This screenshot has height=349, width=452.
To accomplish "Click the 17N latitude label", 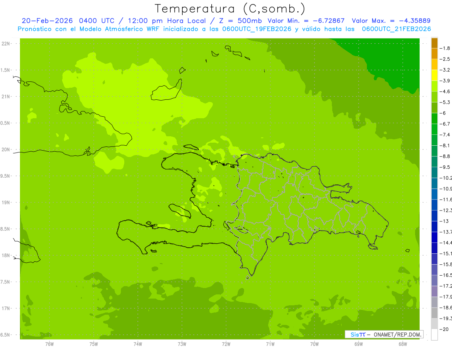I will 6,309.
